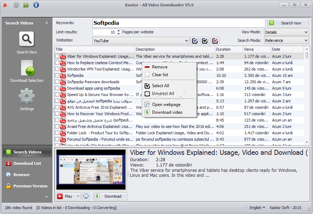Choose Remove from context menu
The image size is (313, 214).
click(x=169, y=67)
